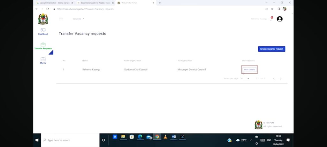The height and width of the screenshot is (147, 327).
Task: Reload the page using the refresh icon
Action: click(48, 9)
